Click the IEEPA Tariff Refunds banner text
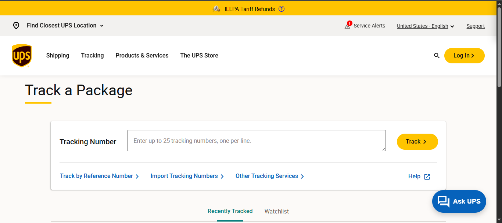This screenshot has width=502, height=223. tap(250, 9)
